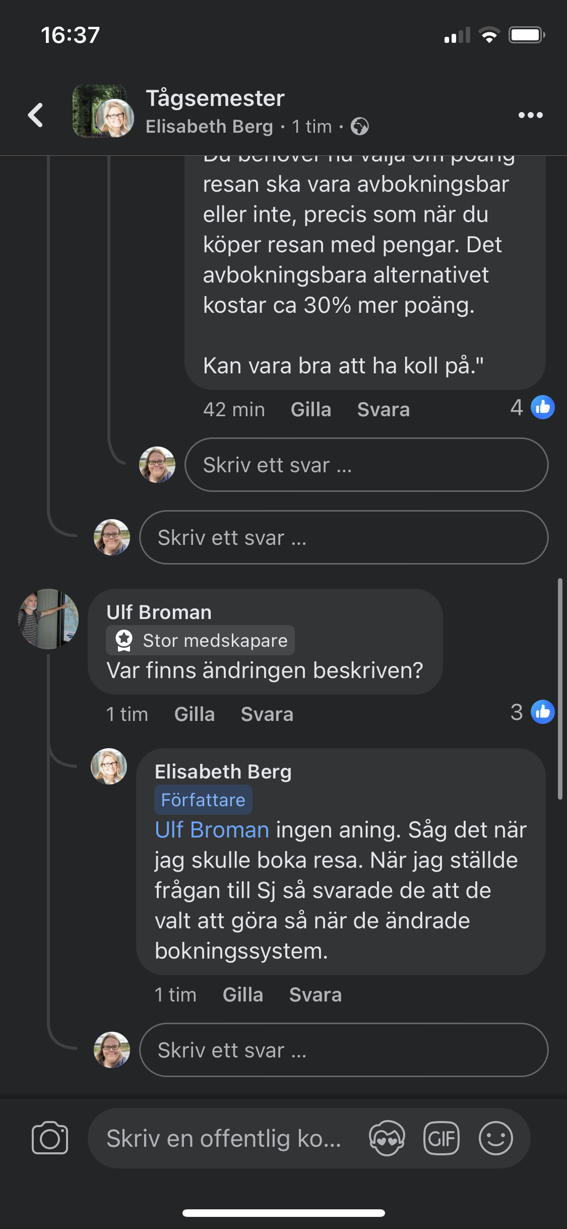Tap the reply field below Elisabeth's reply
The height and width of the screenshot is (1229, 567).
click(343, 1050)
